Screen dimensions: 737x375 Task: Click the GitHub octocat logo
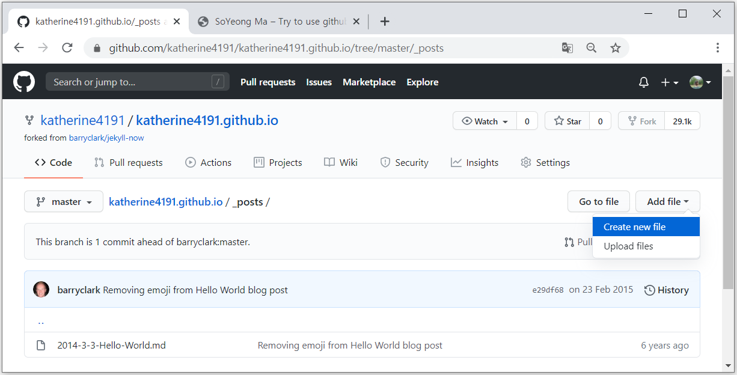click(24, 82)
